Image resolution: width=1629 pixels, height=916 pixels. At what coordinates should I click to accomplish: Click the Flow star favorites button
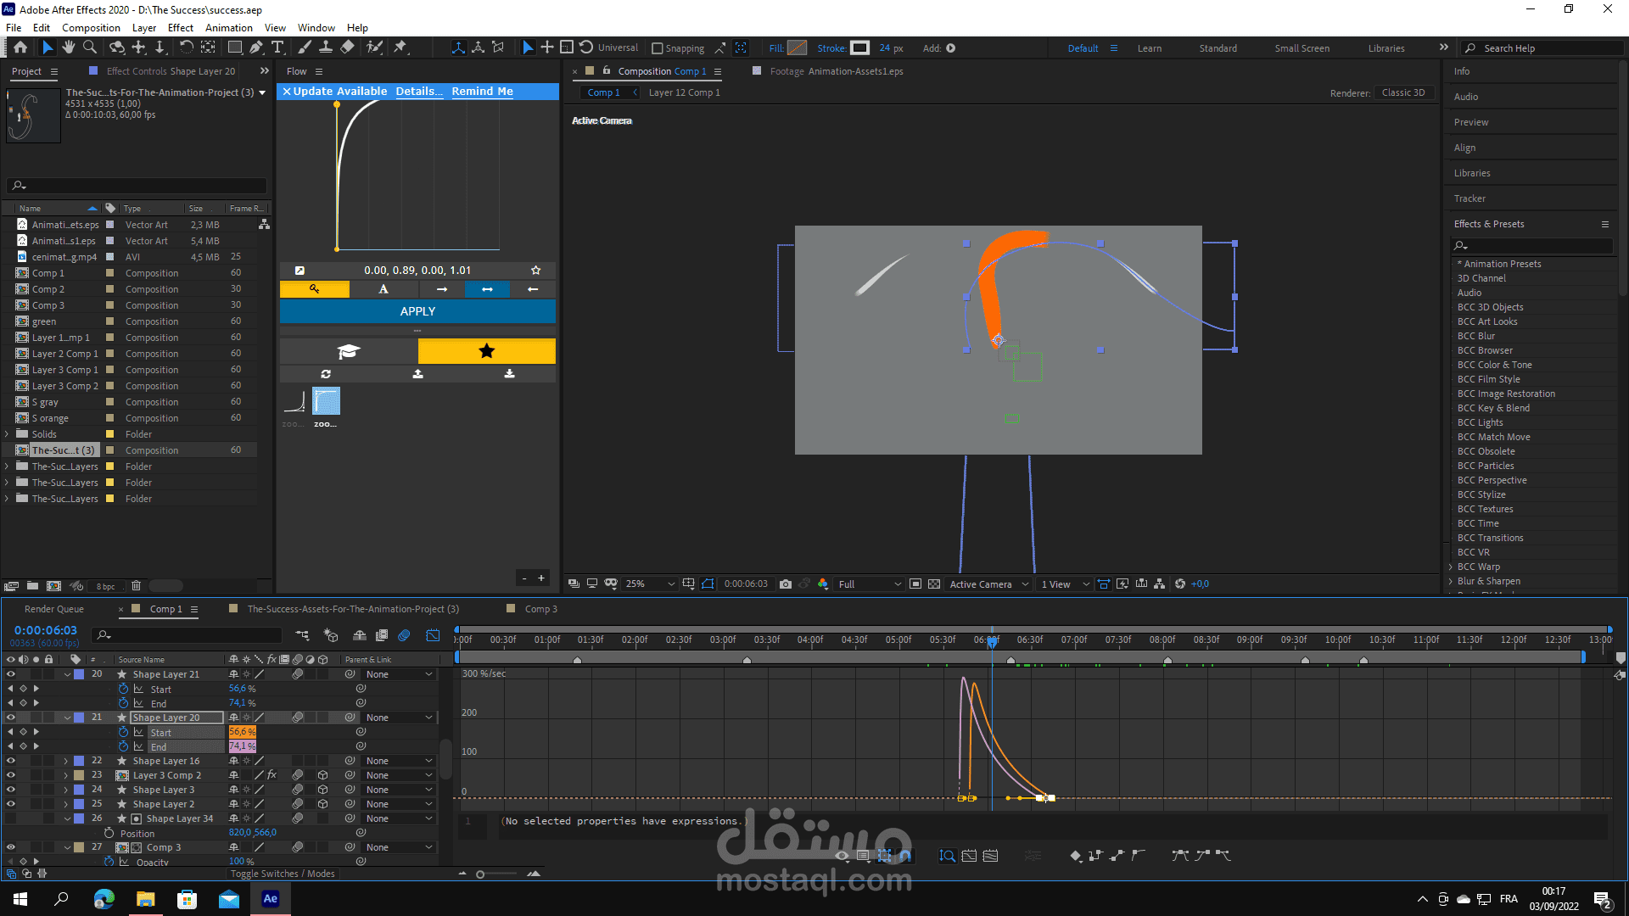486,351
